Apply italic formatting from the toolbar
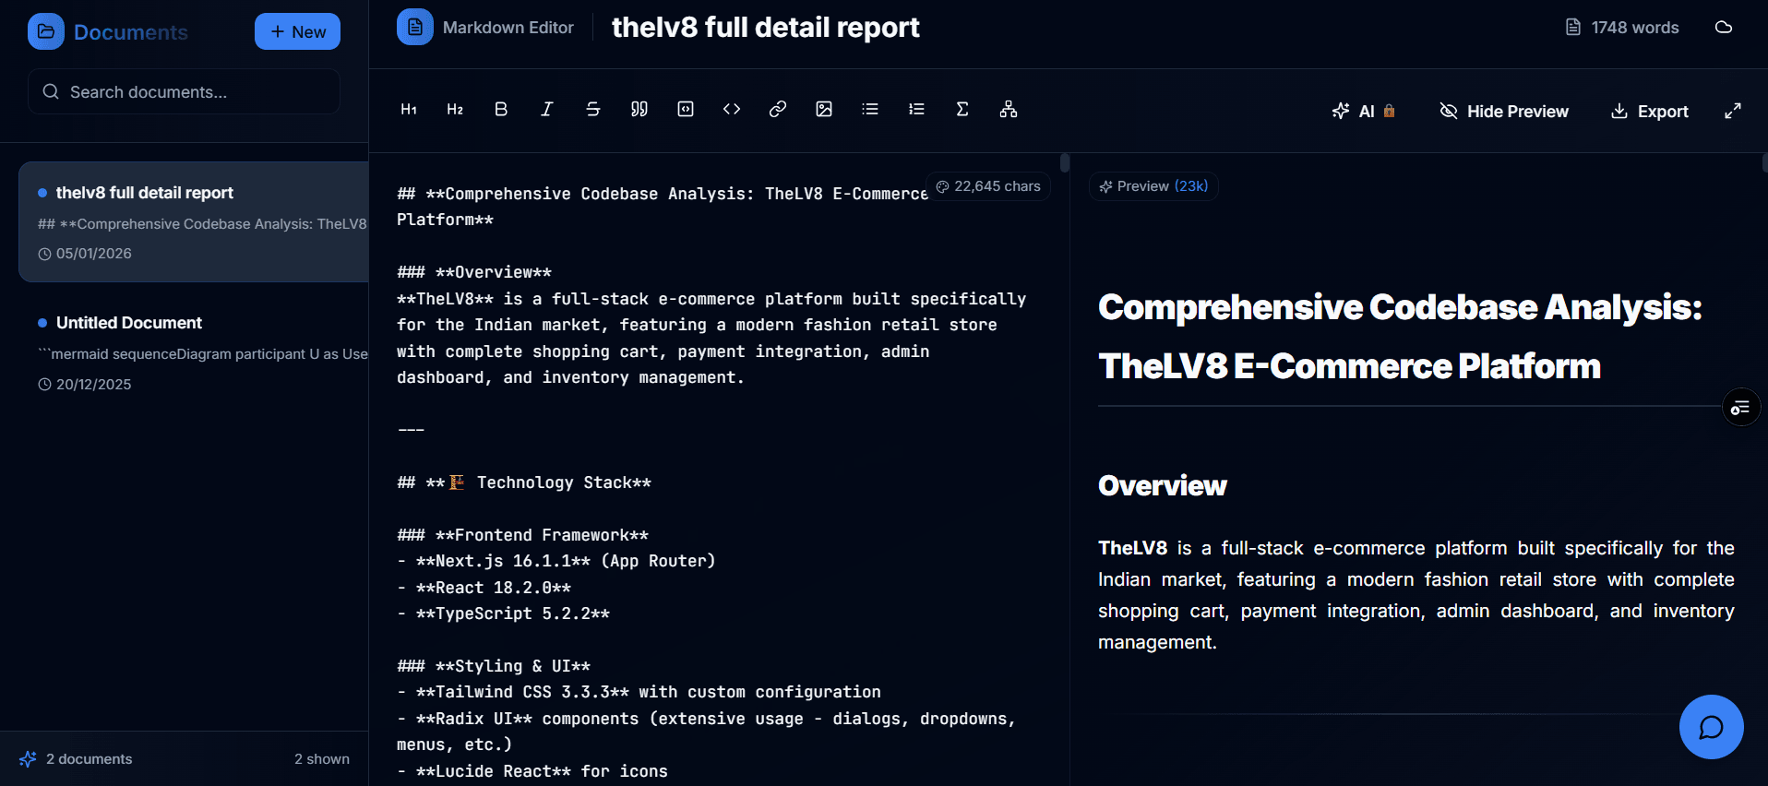Viewport: 1768px width, 786px height. click(547, 110)
